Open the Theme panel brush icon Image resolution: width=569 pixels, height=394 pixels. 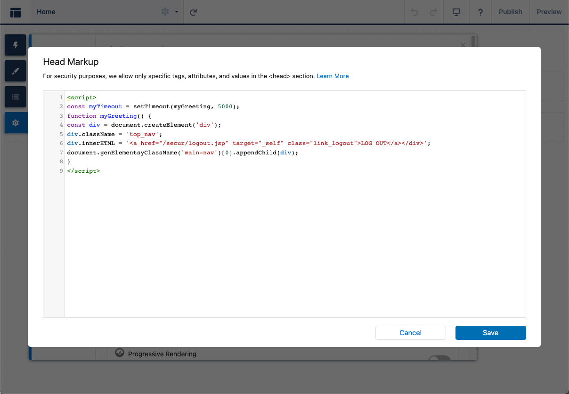pos(16,71)
